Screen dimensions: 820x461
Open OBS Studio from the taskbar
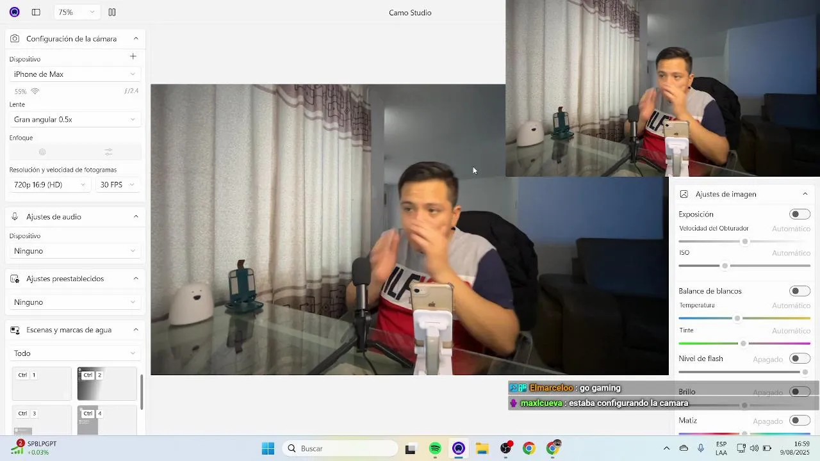coord(505,449)
